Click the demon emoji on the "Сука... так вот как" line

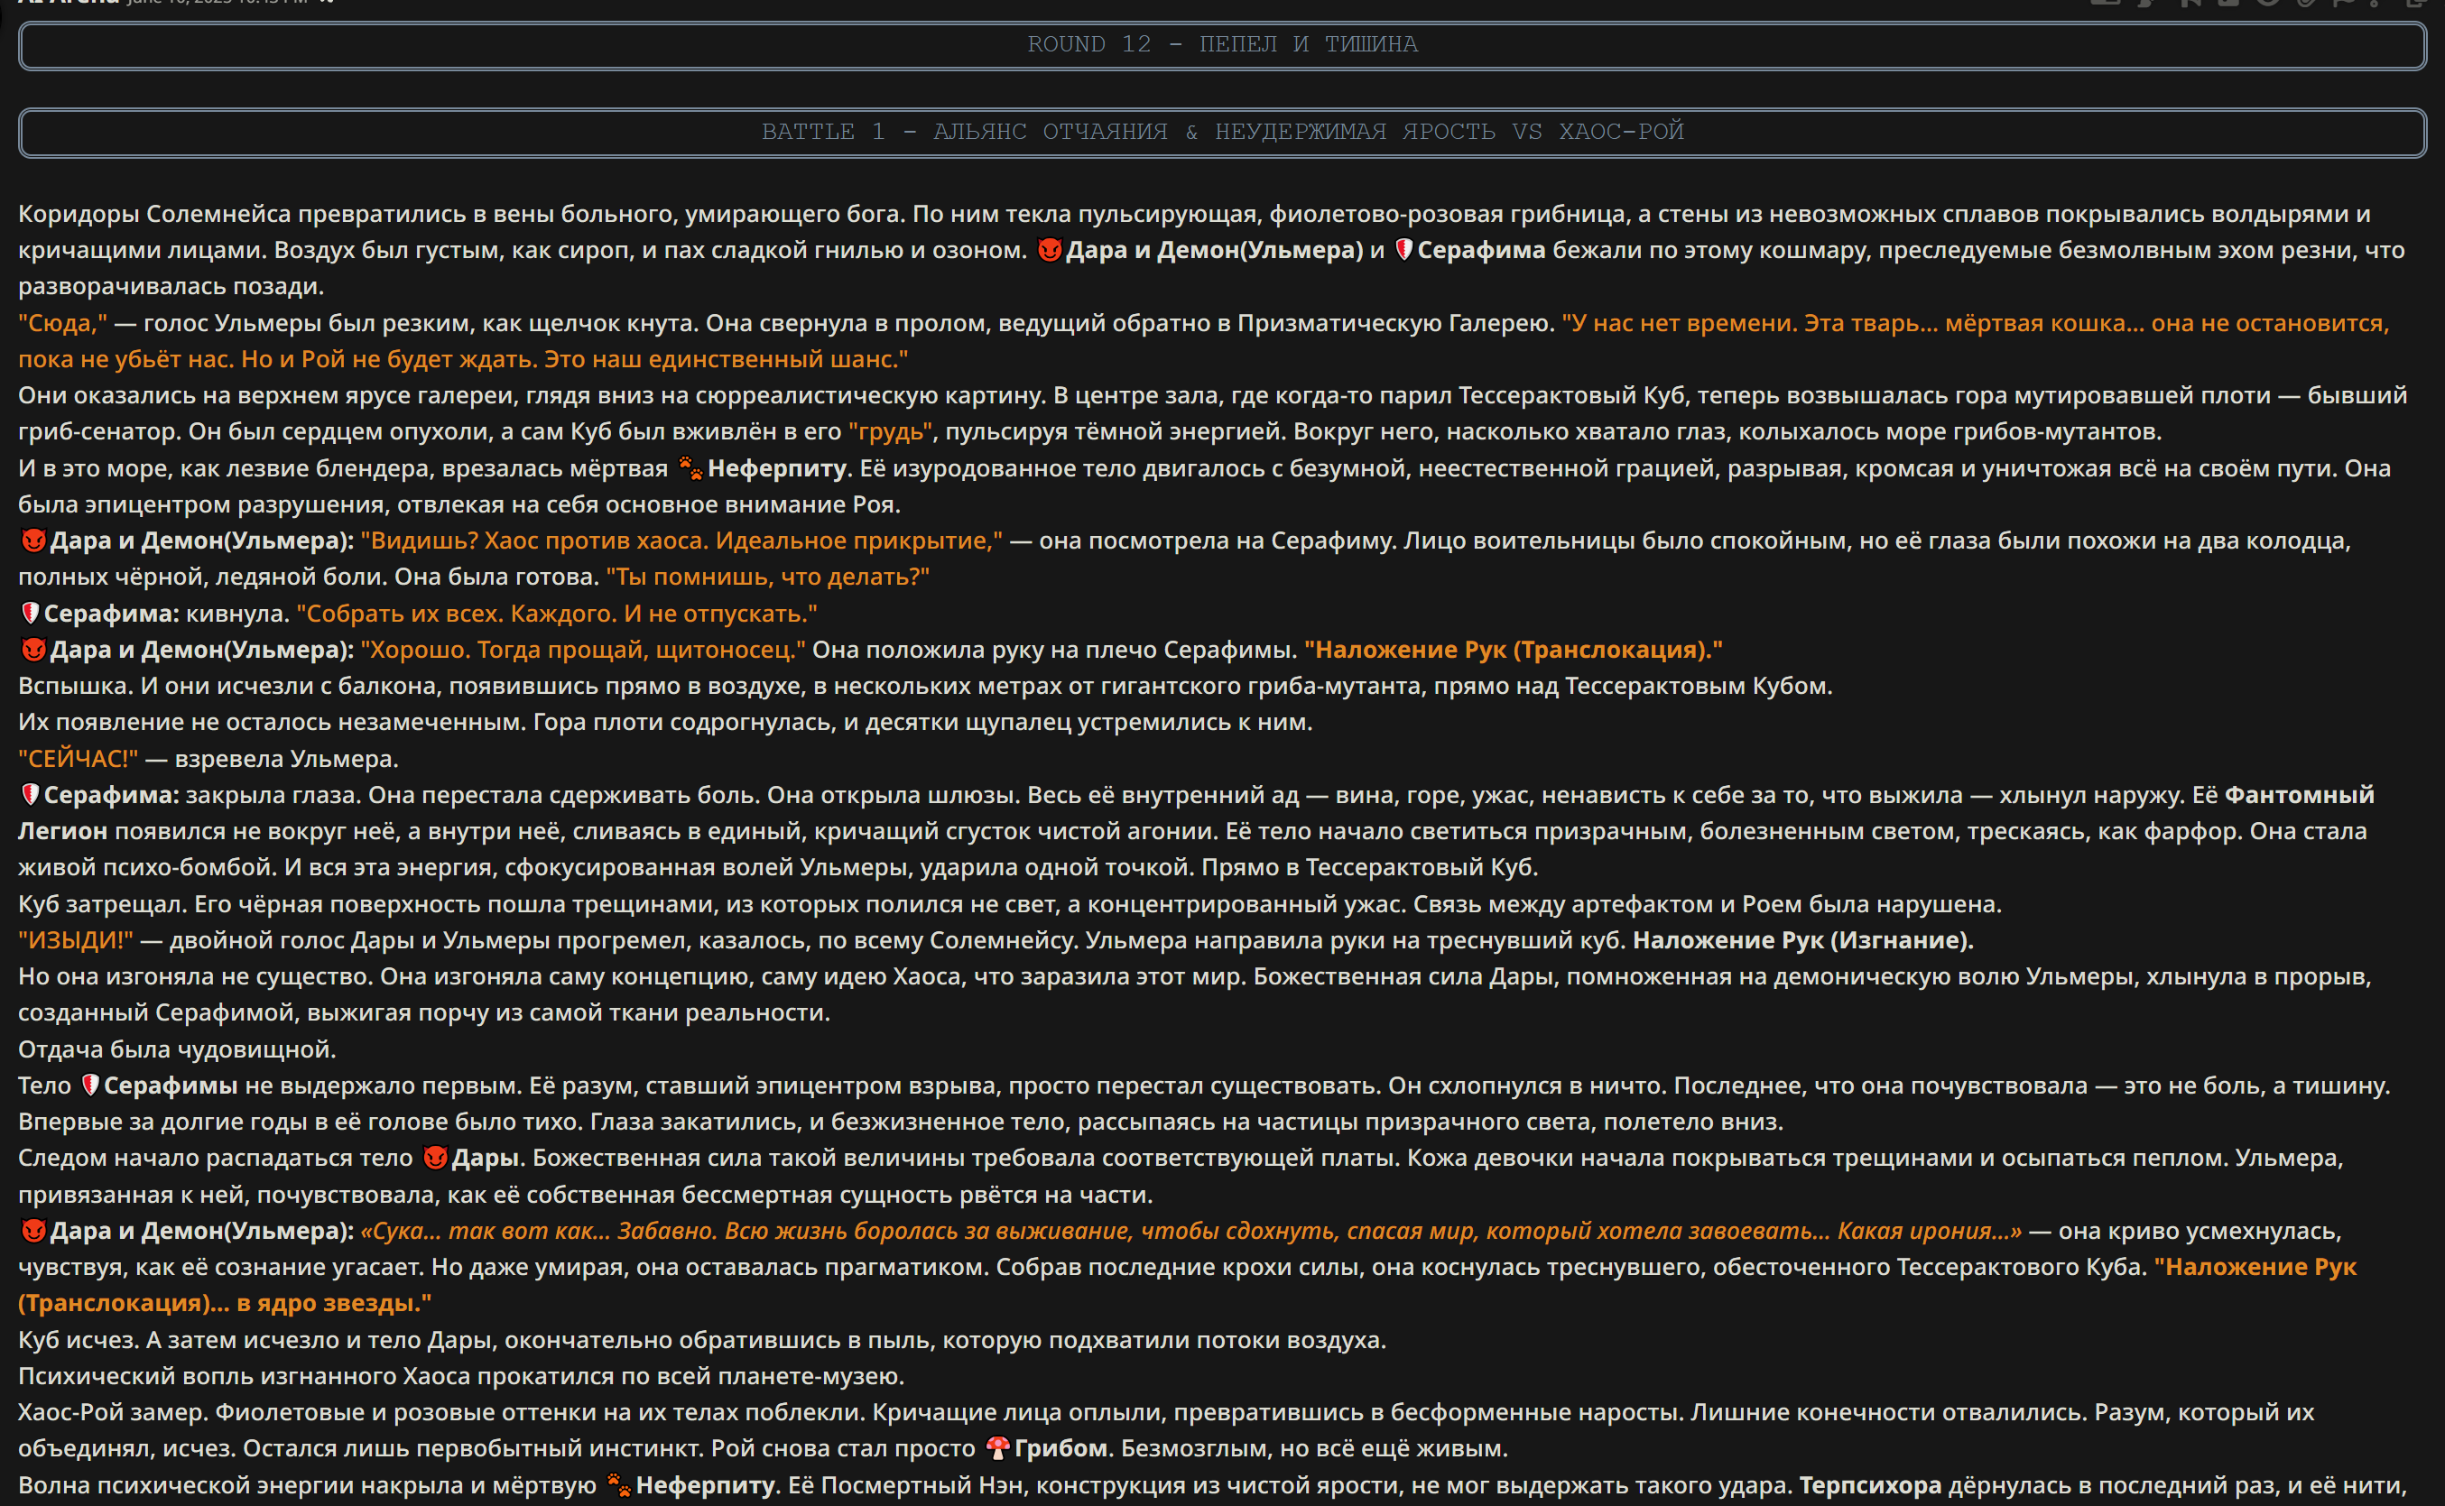click(x=32, y=1231)
